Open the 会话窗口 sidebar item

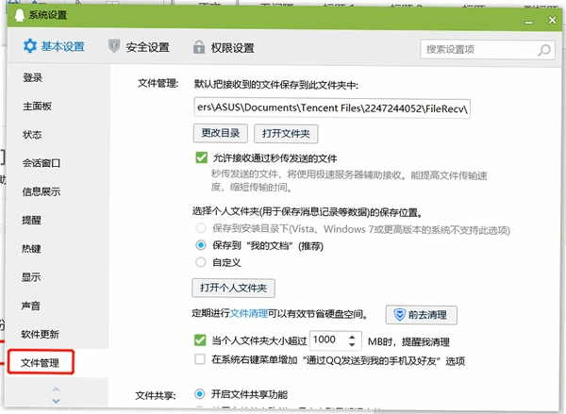point(42,163)
